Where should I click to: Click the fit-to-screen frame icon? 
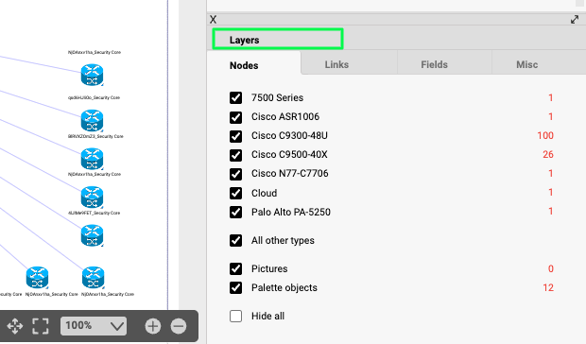41,326
